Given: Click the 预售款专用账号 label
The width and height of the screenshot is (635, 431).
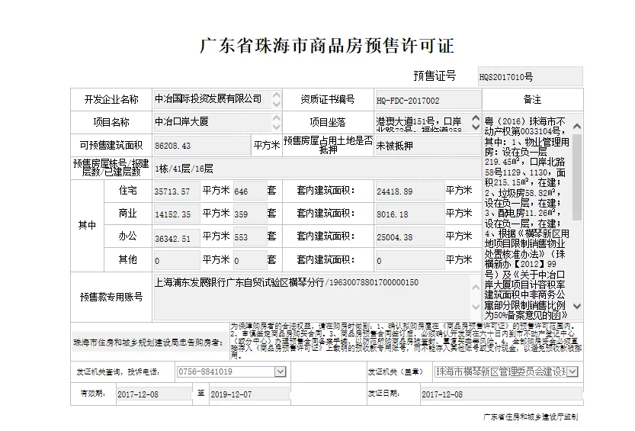Looking at the screenshot, I should click(x=111, y=298).
